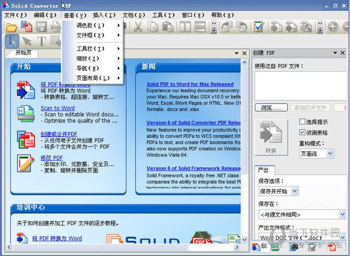Click the rotate page right icon
Screen dimensions: 350x256
[227, 27]
